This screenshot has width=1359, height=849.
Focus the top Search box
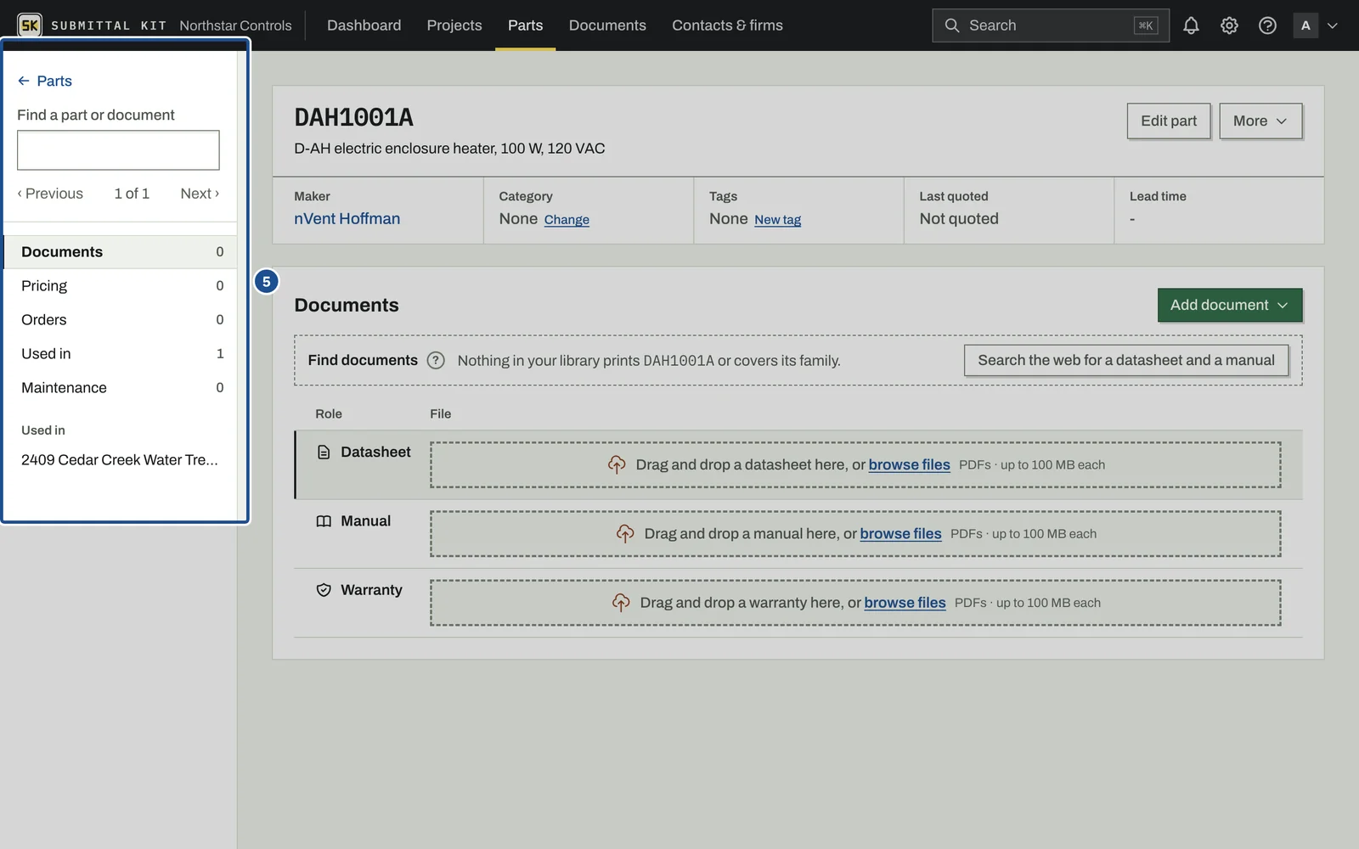tap(1050, 25)
